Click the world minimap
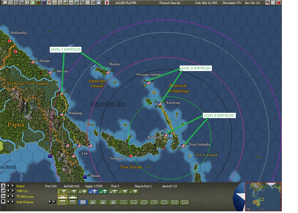This screenshot has height=213, width=298. point(263,197)
